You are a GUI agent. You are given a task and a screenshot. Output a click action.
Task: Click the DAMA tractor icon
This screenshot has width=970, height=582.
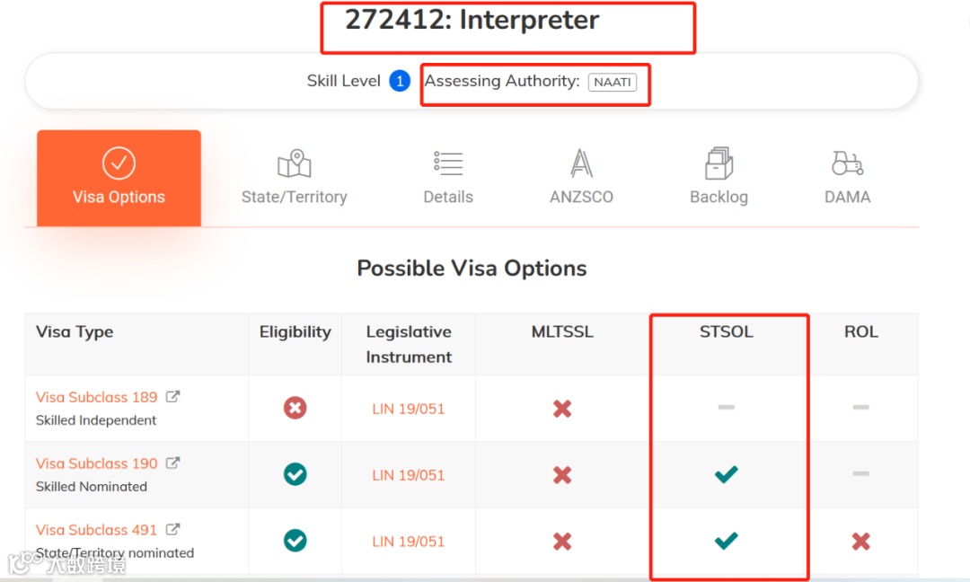tap(847, 163)
